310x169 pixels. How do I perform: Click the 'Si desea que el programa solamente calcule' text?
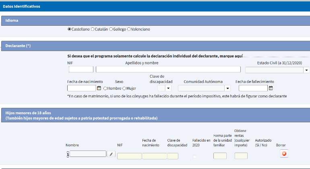tap(155, 56)
